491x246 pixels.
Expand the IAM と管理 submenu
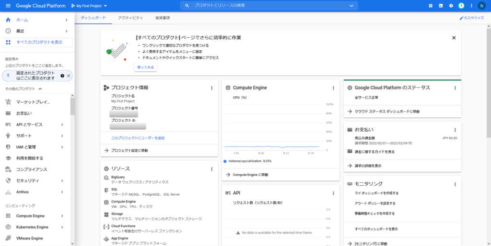(x=62, y=147)
